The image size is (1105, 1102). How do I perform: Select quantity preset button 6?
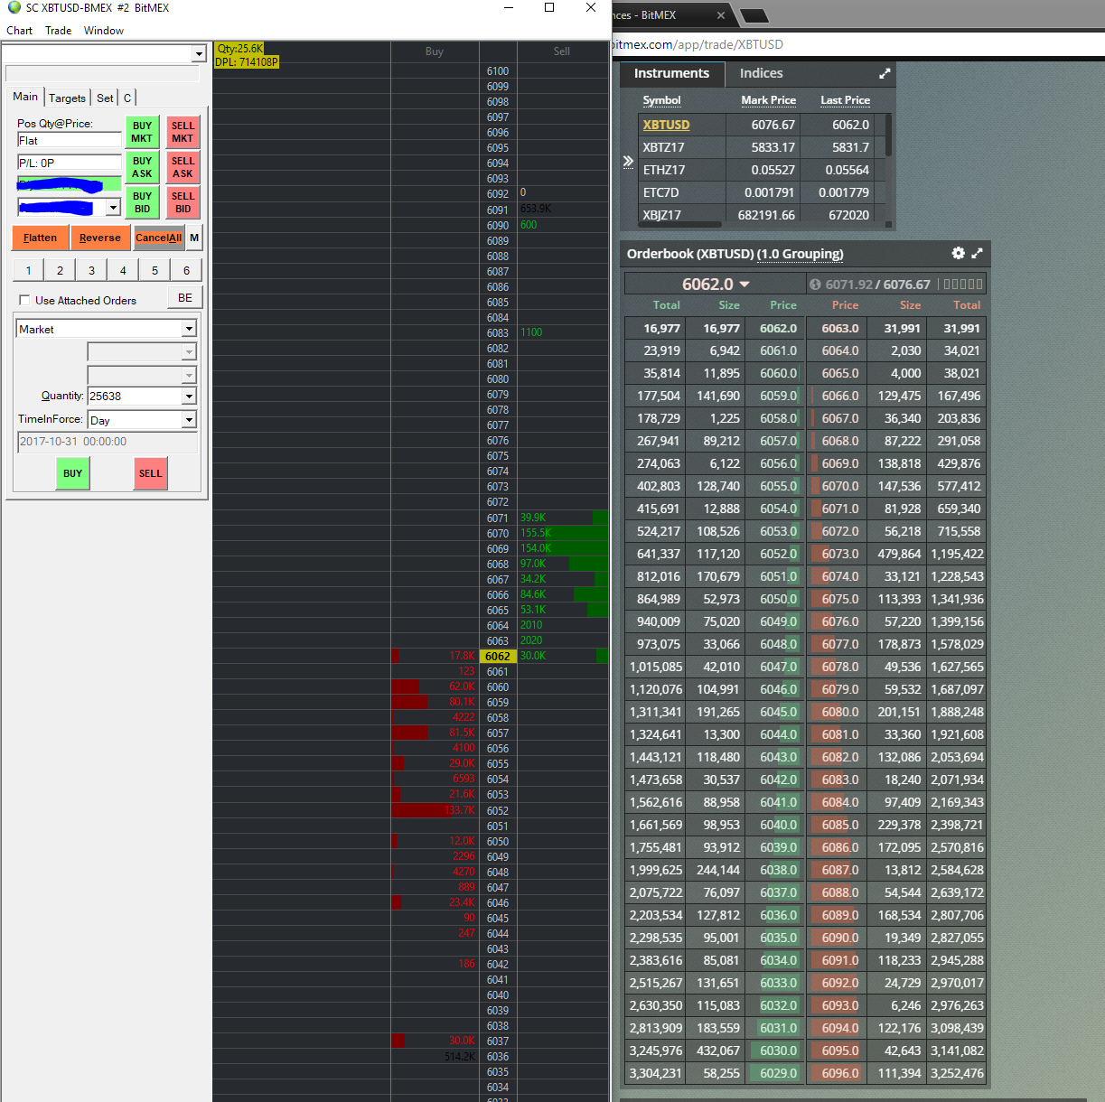click(186, 270)
